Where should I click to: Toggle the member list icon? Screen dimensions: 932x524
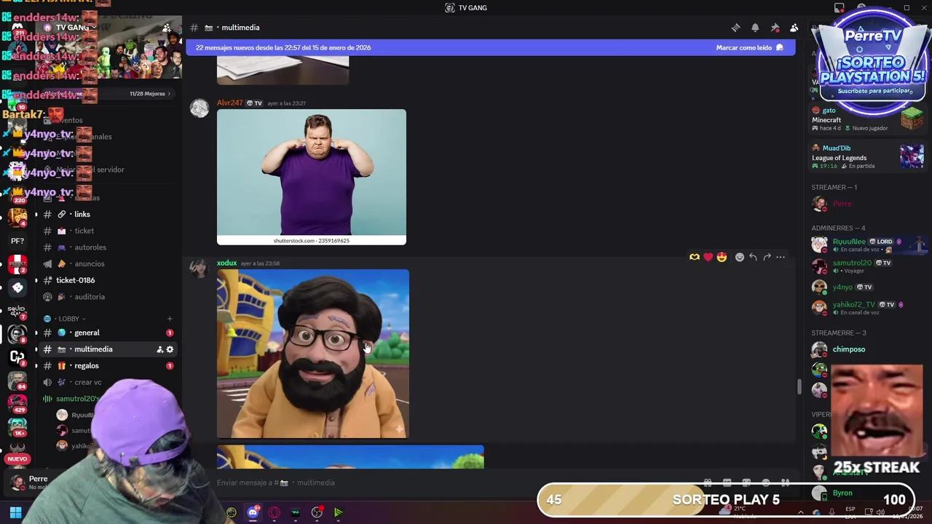[794, 28]
